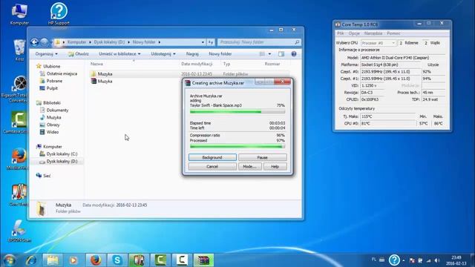The width and height of the screenshot is (475, 267).
Task: Click the Mode... button in WinRAR dialog
Action: [x=250, y=166]
